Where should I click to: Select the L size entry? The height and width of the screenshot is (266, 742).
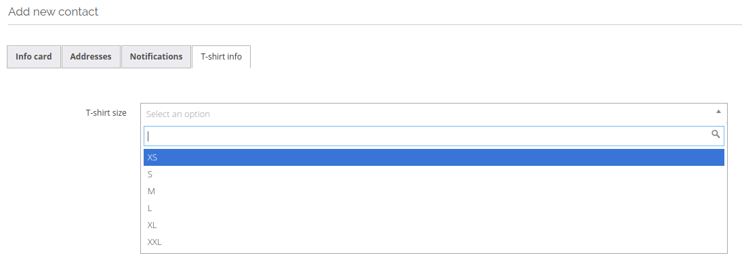(x=434, y=208)
